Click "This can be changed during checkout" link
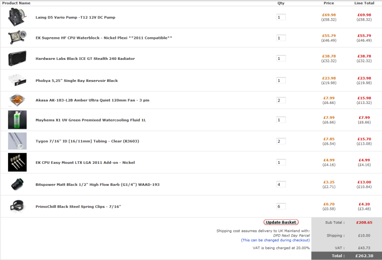The width and height of the screenshot is (382, 260). (x=275, y=240)
